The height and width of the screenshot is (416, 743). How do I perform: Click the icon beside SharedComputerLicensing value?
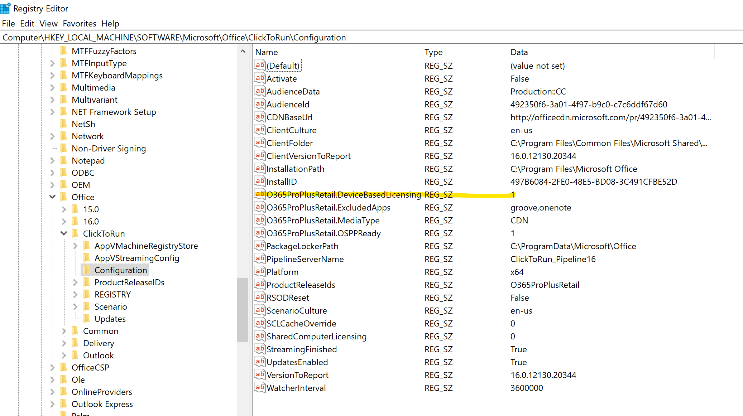pos(260,336)
